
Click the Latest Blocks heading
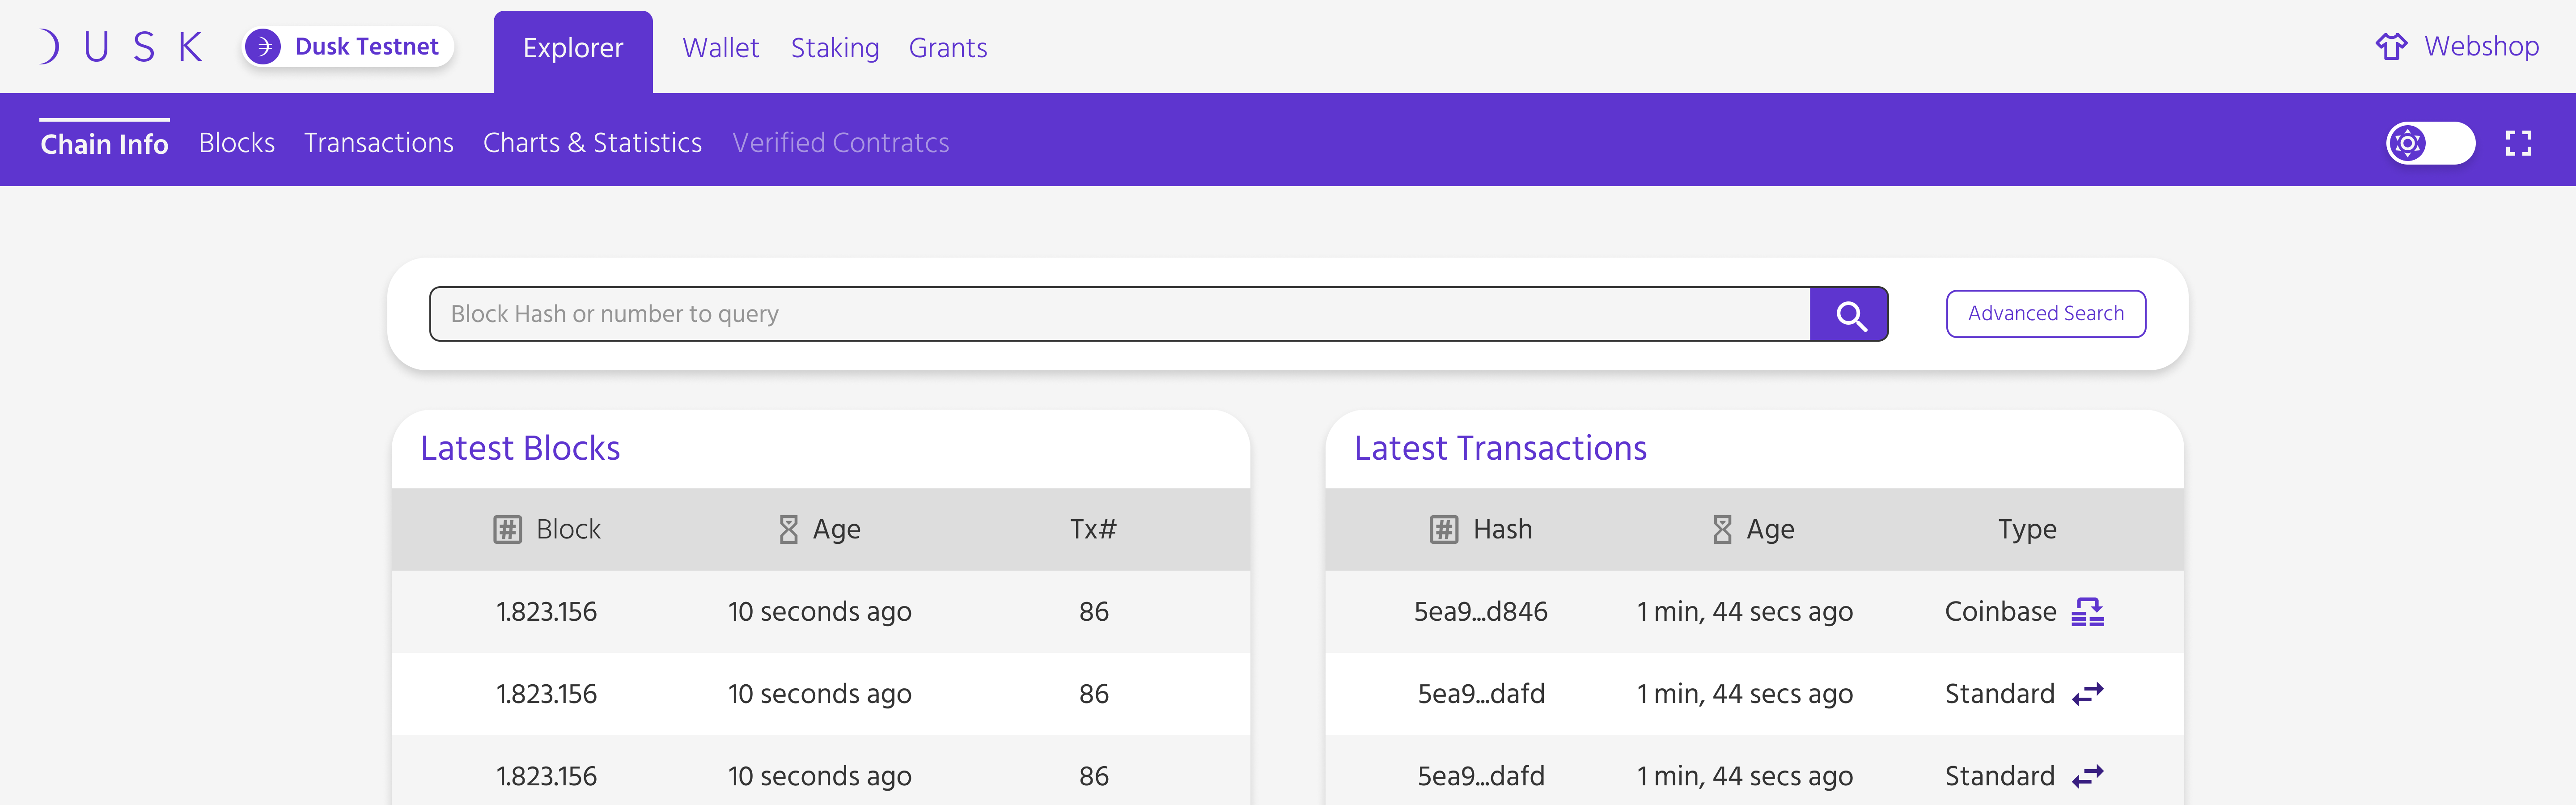tap(520, 448)
